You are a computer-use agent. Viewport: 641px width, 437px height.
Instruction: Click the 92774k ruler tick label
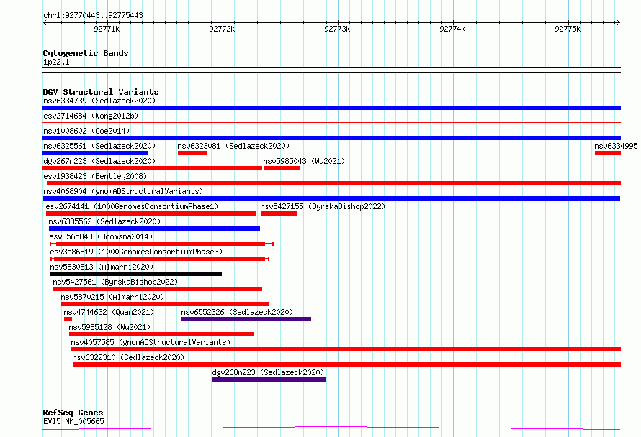click(x=452, y=29)
